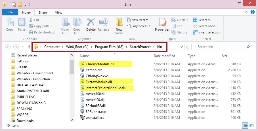Click the Up one level arrow
This screenshot has height=131, width=258.
(x=29, y=47)
